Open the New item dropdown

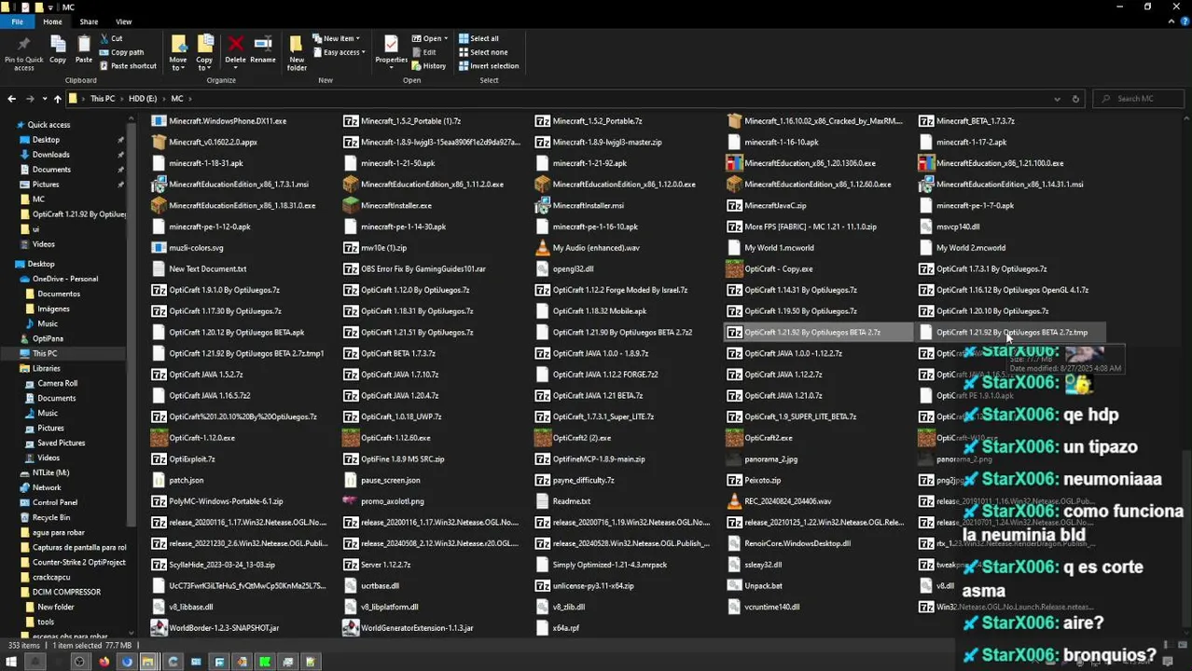335,39
